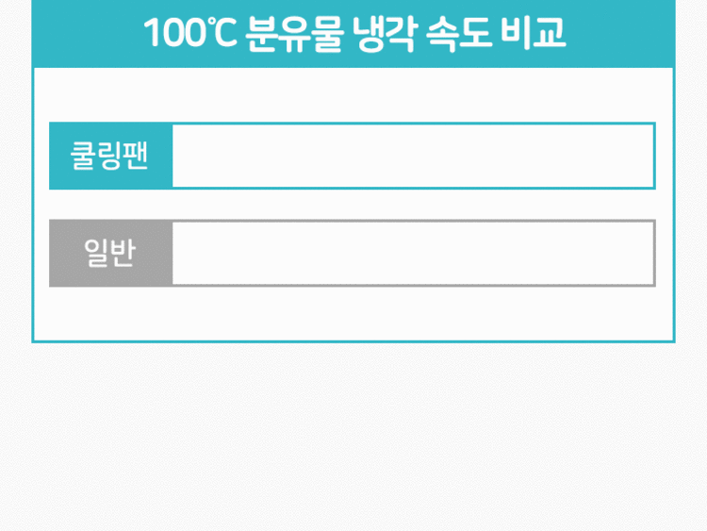Click the word 속도 in the header
This screenshot has width=707, height=531.
pos(458,33)
